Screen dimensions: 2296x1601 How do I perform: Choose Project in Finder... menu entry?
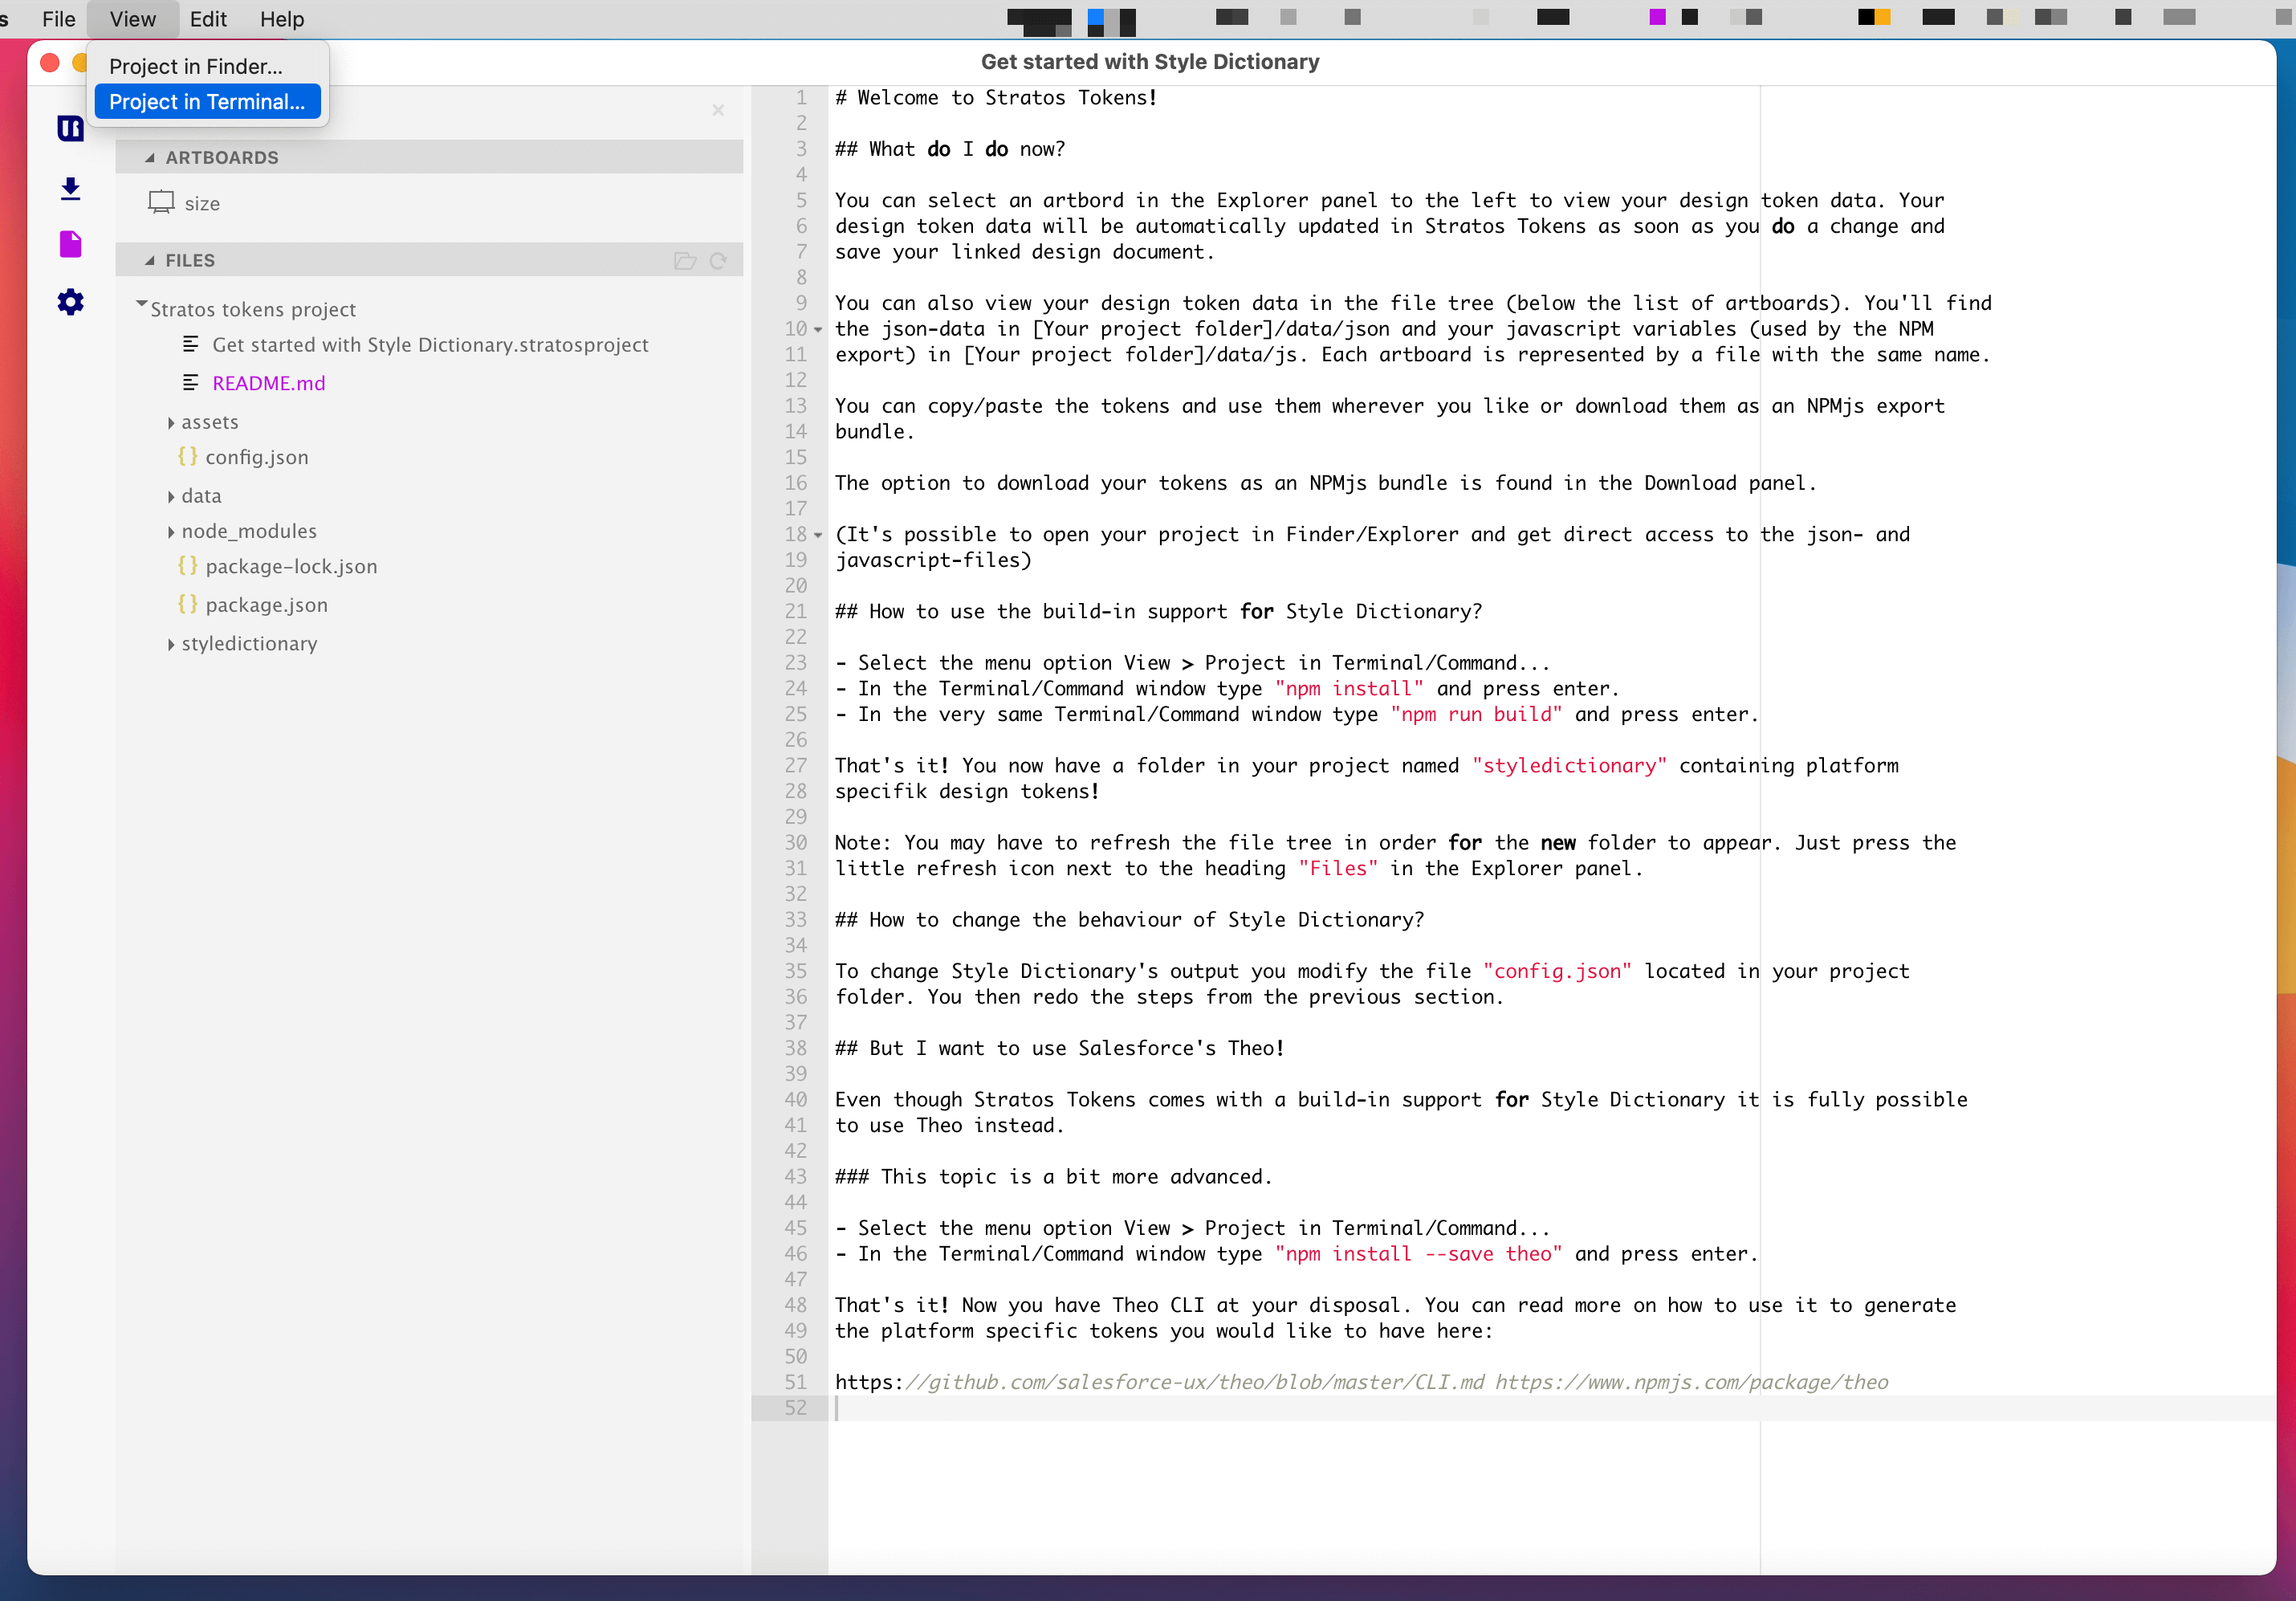(207, 66)
